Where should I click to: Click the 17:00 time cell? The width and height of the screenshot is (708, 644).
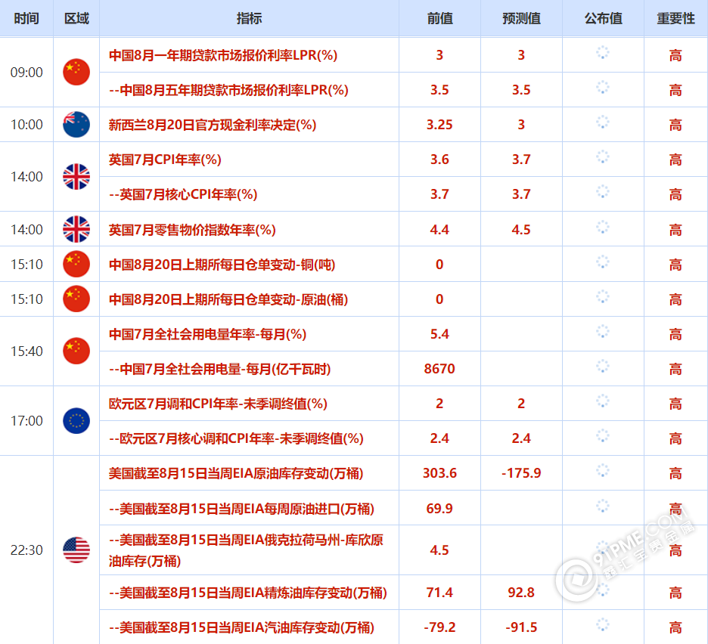pos(26,420)
